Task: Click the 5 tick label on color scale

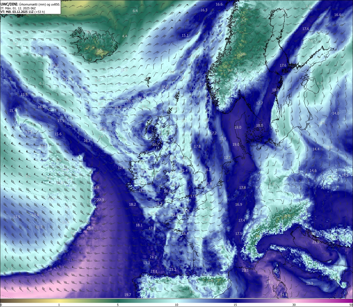Action: [x=118, y=305]
